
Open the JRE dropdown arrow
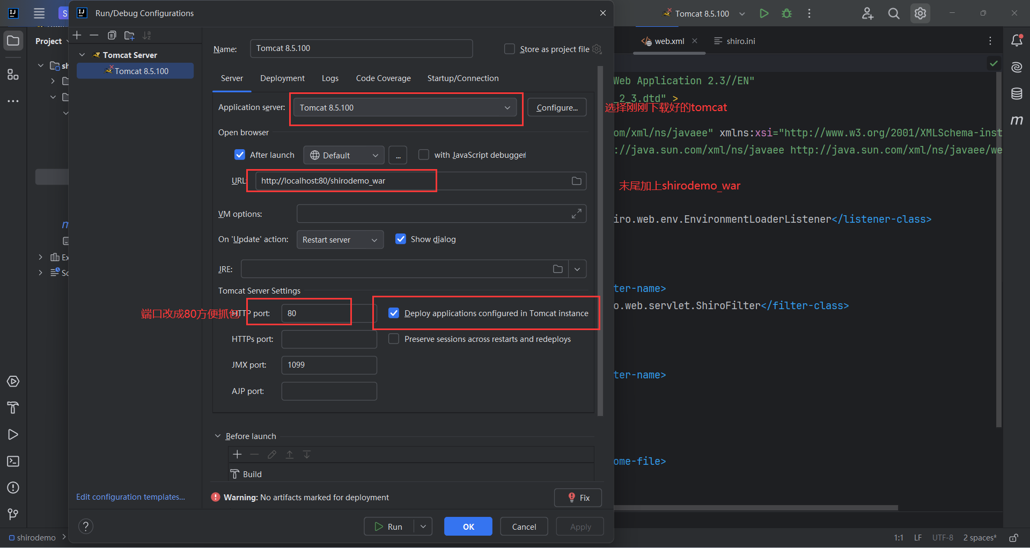click(577, 269)
